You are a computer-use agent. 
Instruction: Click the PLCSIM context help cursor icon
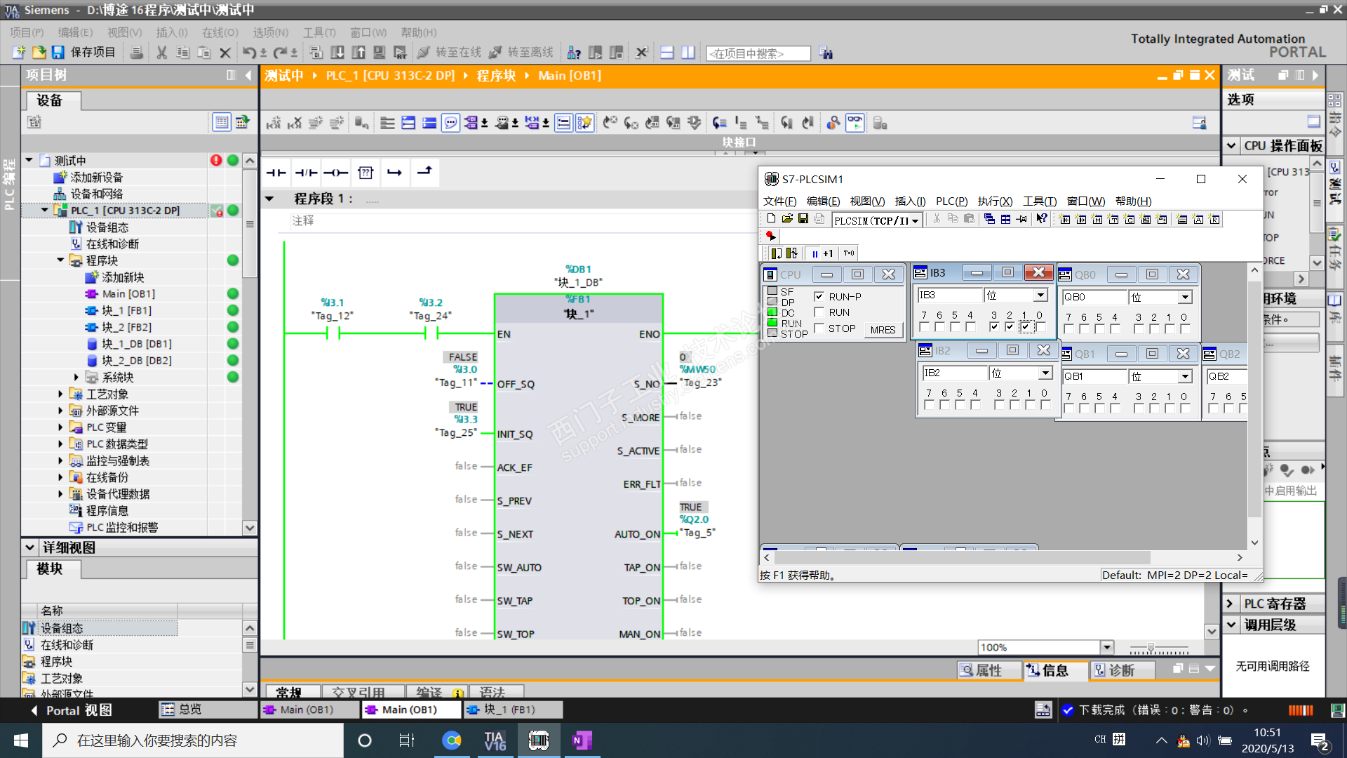coord(1041,219)
